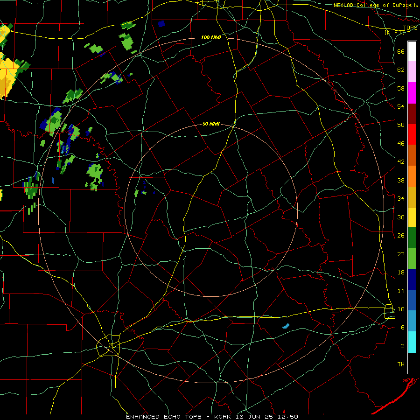Click the 62 value on the scale

tap(401, 70)
